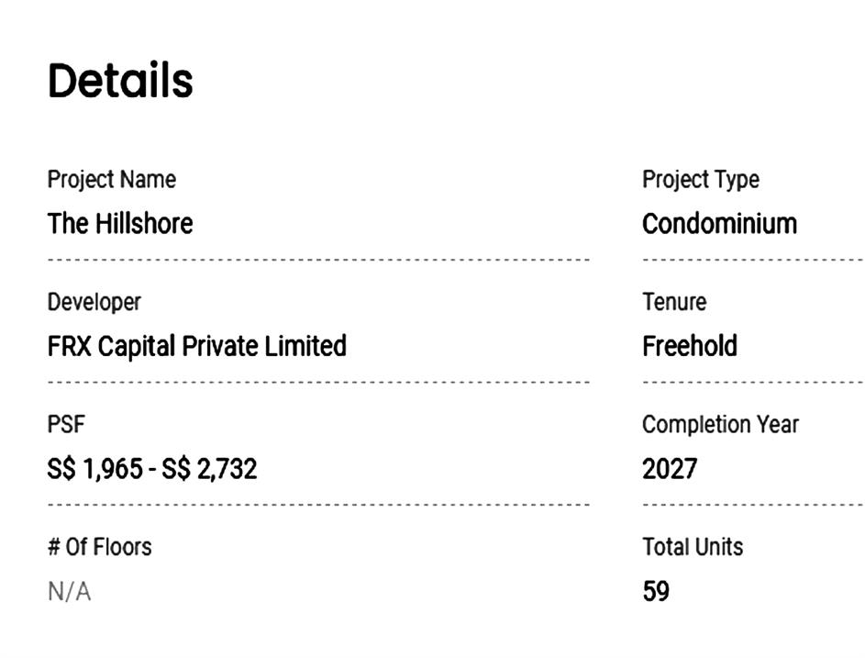Select the 59 total units value

(x=656, y=592)
